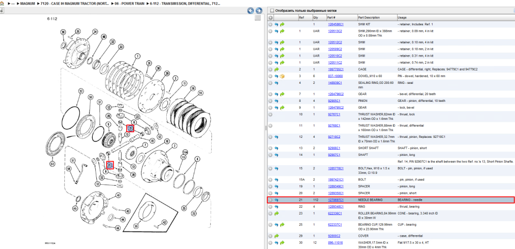Viewport: 515px width, 249px height.
Task: Select highlighted callout 21 near the short pinion shaft
Action: tap(110, 165)
